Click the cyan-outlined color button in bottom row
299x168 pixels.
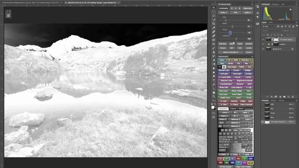238,163
